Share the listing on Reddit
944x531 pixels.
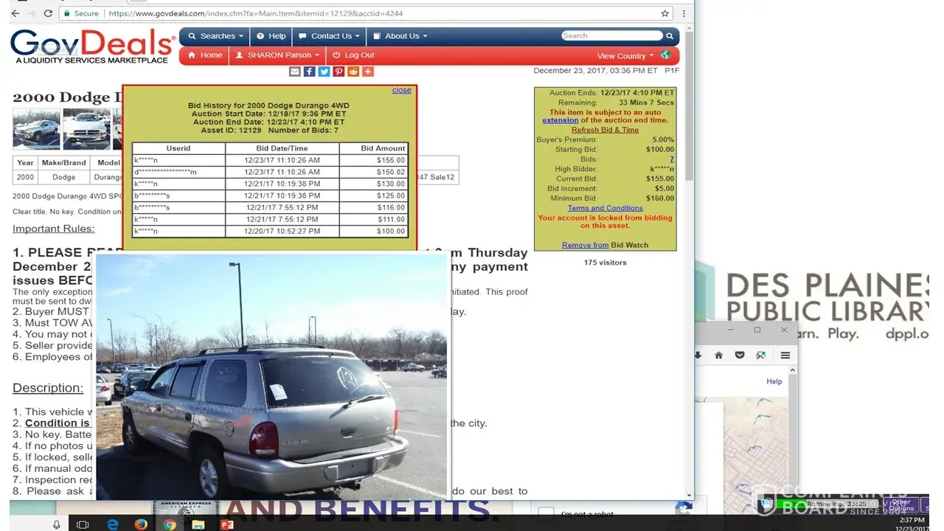pyautogui.click(x=353, y=72)
